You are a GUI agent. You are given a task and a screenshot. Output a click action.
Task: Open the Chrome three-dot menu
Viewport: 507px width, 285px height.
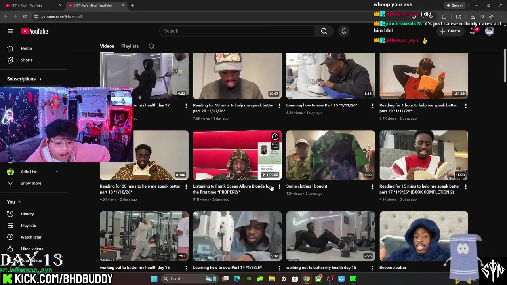[x=501, y=17]
